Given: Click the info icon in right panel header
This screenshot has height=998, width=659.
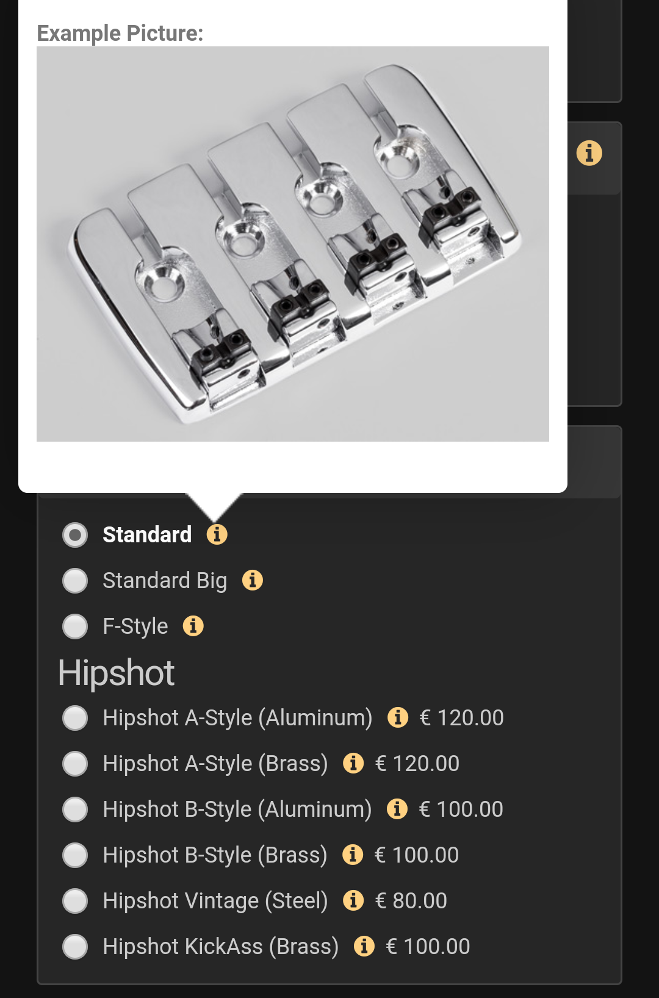Looking at the screenshot, I should coord(589,153).
